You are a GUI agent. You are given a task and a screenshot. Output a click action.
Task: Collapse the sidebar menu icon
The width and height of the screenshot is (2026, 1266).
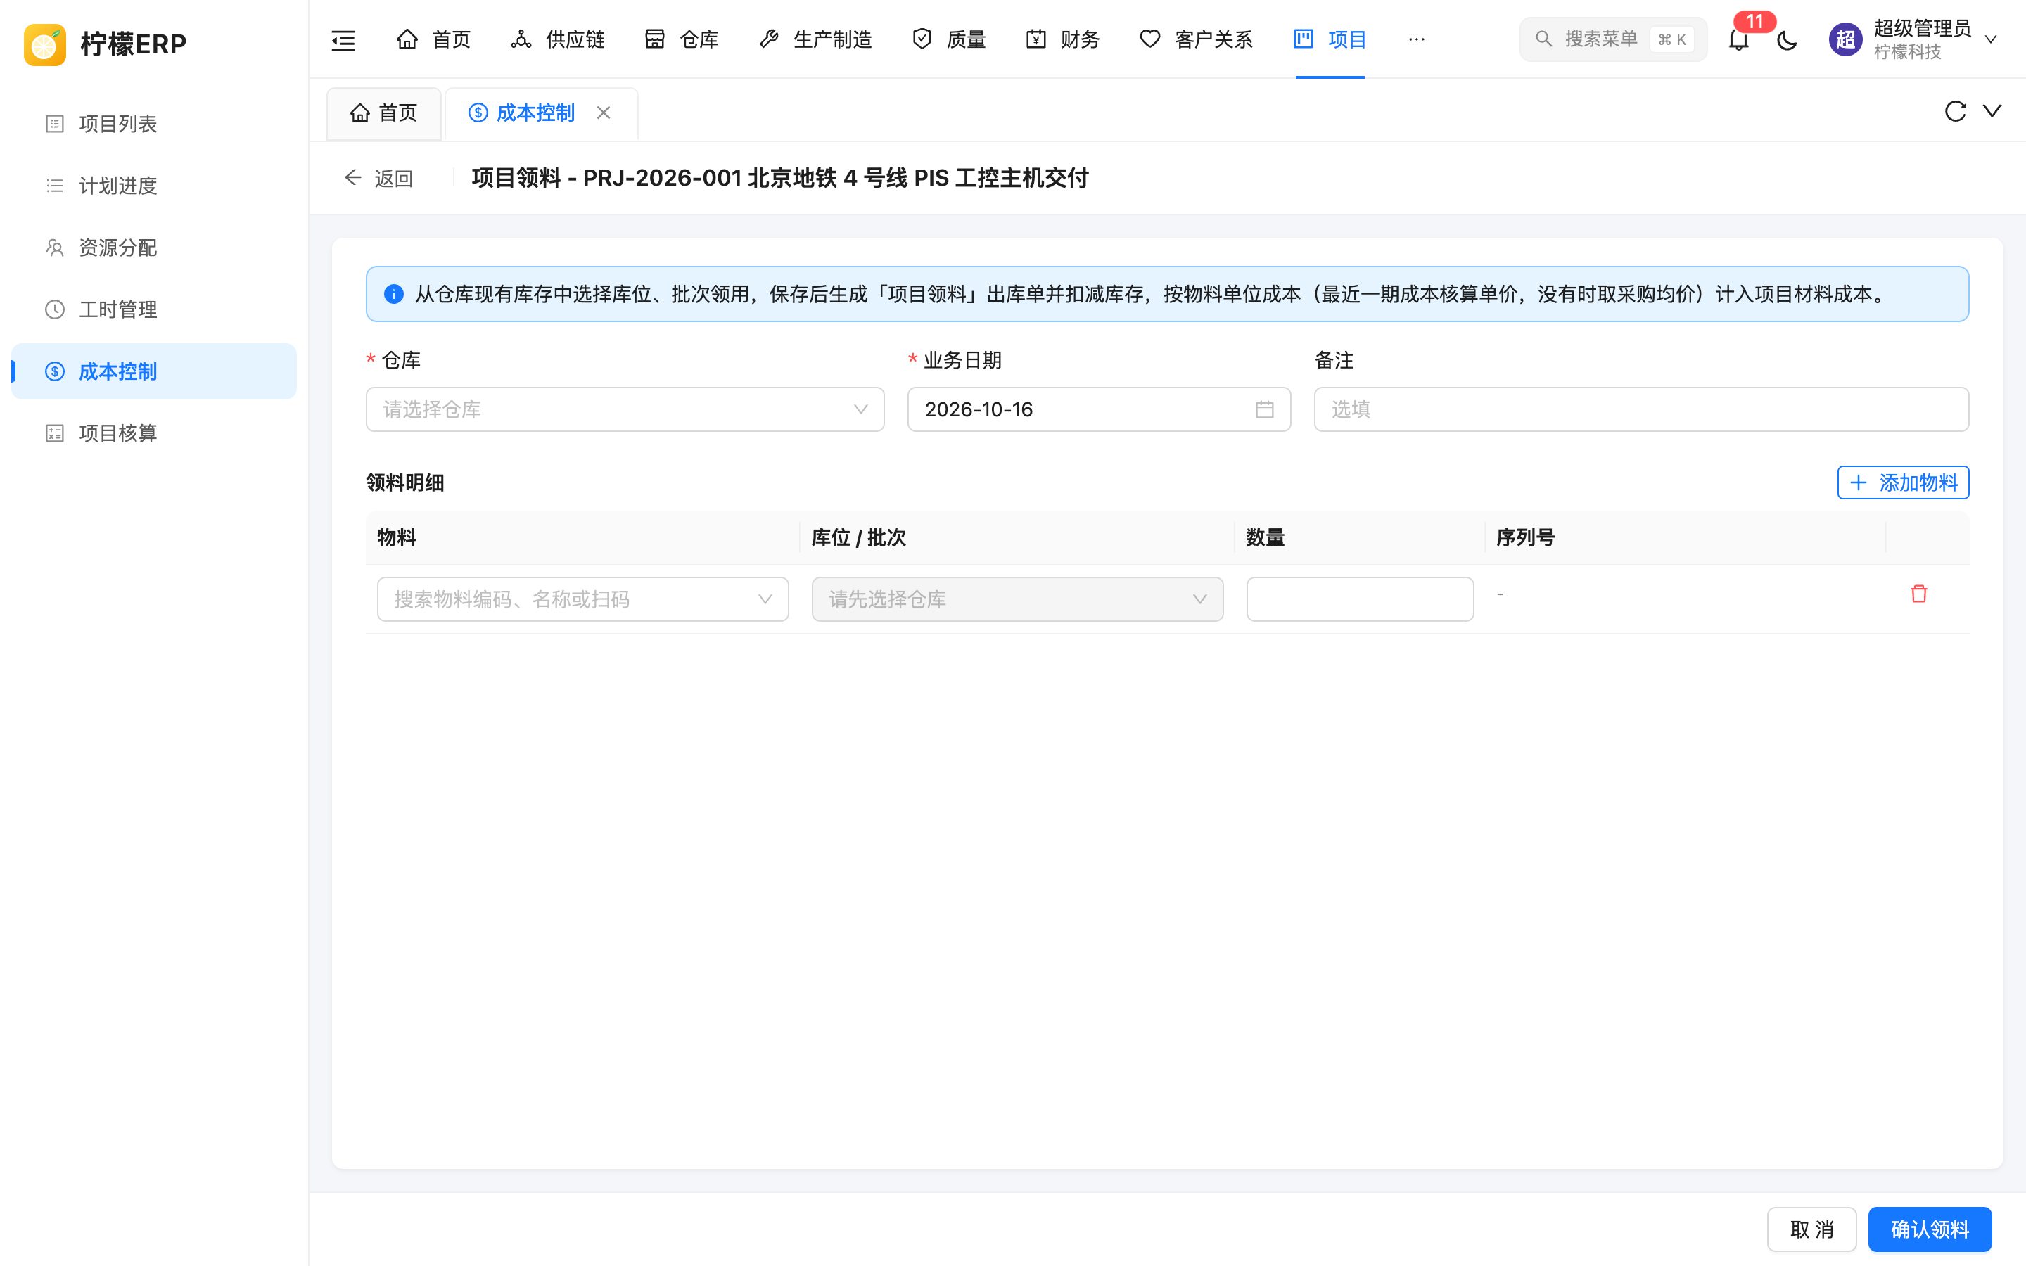[x=343, y=39]
